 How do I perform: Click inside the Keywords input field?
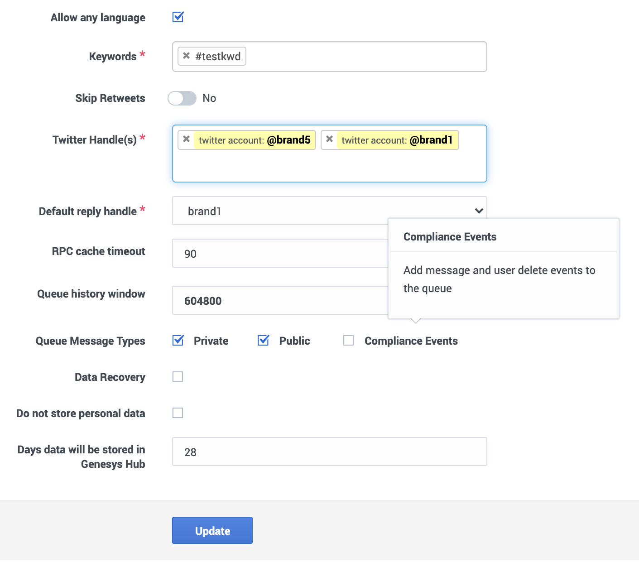click(x=362, y=57)
